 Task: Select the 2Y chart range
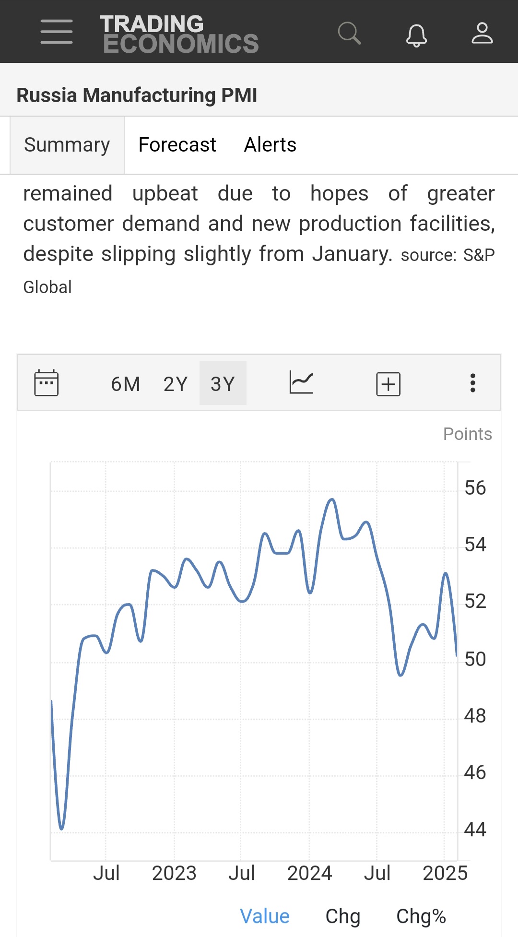coord(176,384)
